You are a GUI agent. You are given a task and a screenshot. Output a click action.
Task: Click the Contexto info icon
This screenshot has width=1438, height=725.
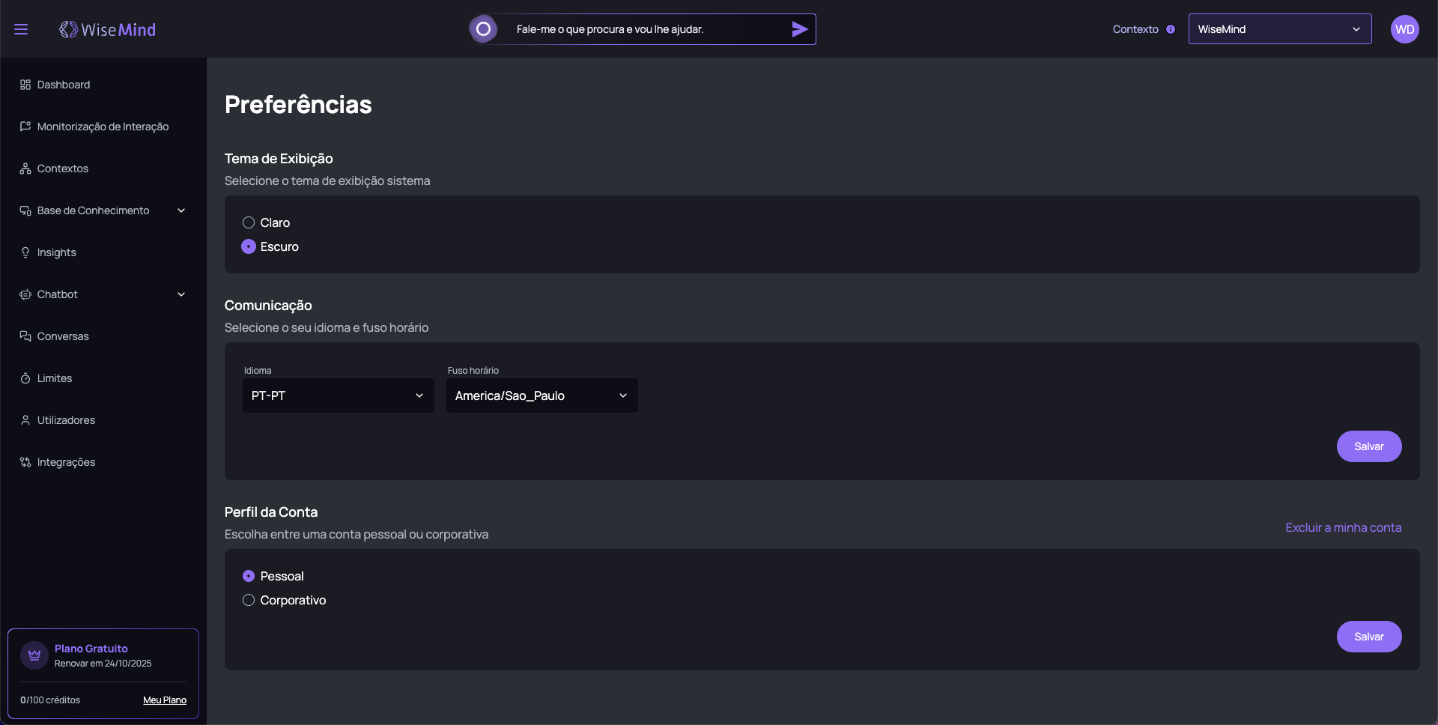tap(1171, 29)
